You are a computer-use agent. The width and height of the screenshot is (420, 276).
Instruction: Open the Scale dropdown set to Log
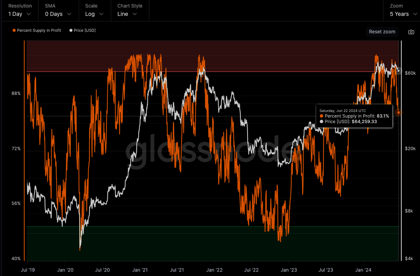pyautogui.click(x=94, y=14)
